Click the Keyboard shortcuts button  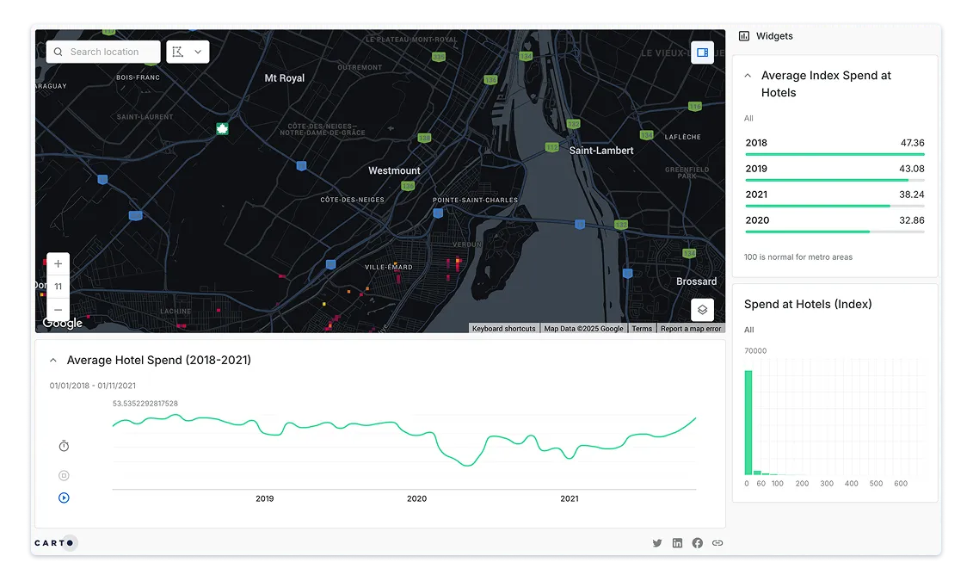(503, 329)
